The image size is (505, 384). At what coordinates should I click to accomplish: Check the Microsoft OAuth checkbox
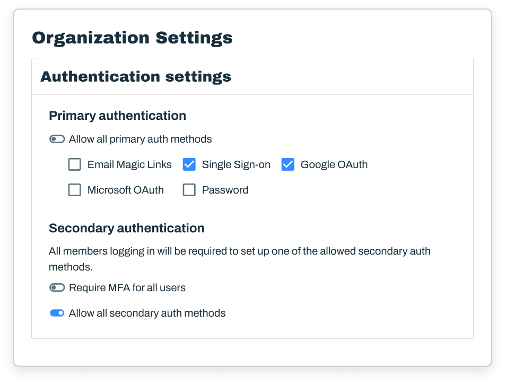click(x=75, y=190)
